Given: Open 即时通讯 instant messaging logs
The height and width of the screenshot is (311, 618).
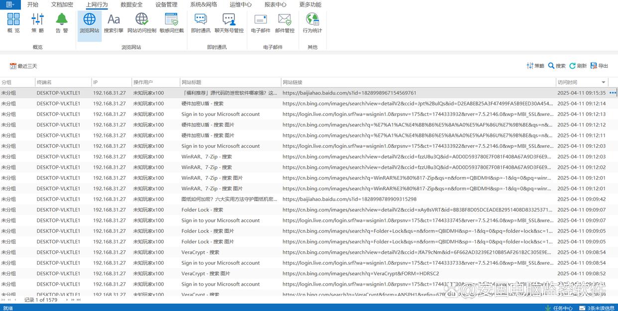Looking at the screenshot, I should click(x=201, y=23).
